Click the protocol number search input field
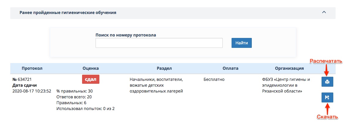Screen dimensions: 345x129 159,43
